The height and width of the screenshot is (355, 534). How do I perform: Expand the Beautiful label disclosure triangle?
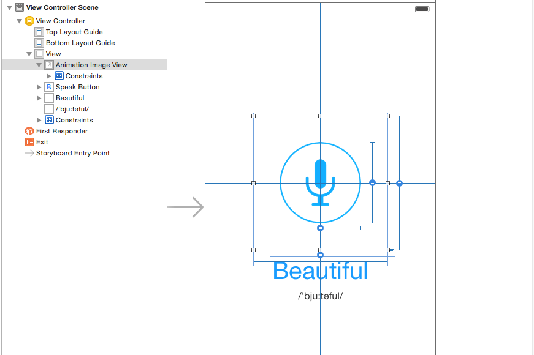39,98
